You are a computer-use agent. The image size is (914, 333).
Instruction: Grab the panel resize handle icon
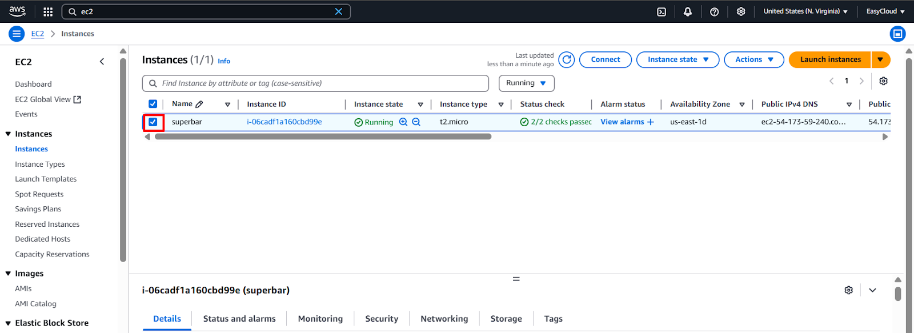(x=516, y=279)
